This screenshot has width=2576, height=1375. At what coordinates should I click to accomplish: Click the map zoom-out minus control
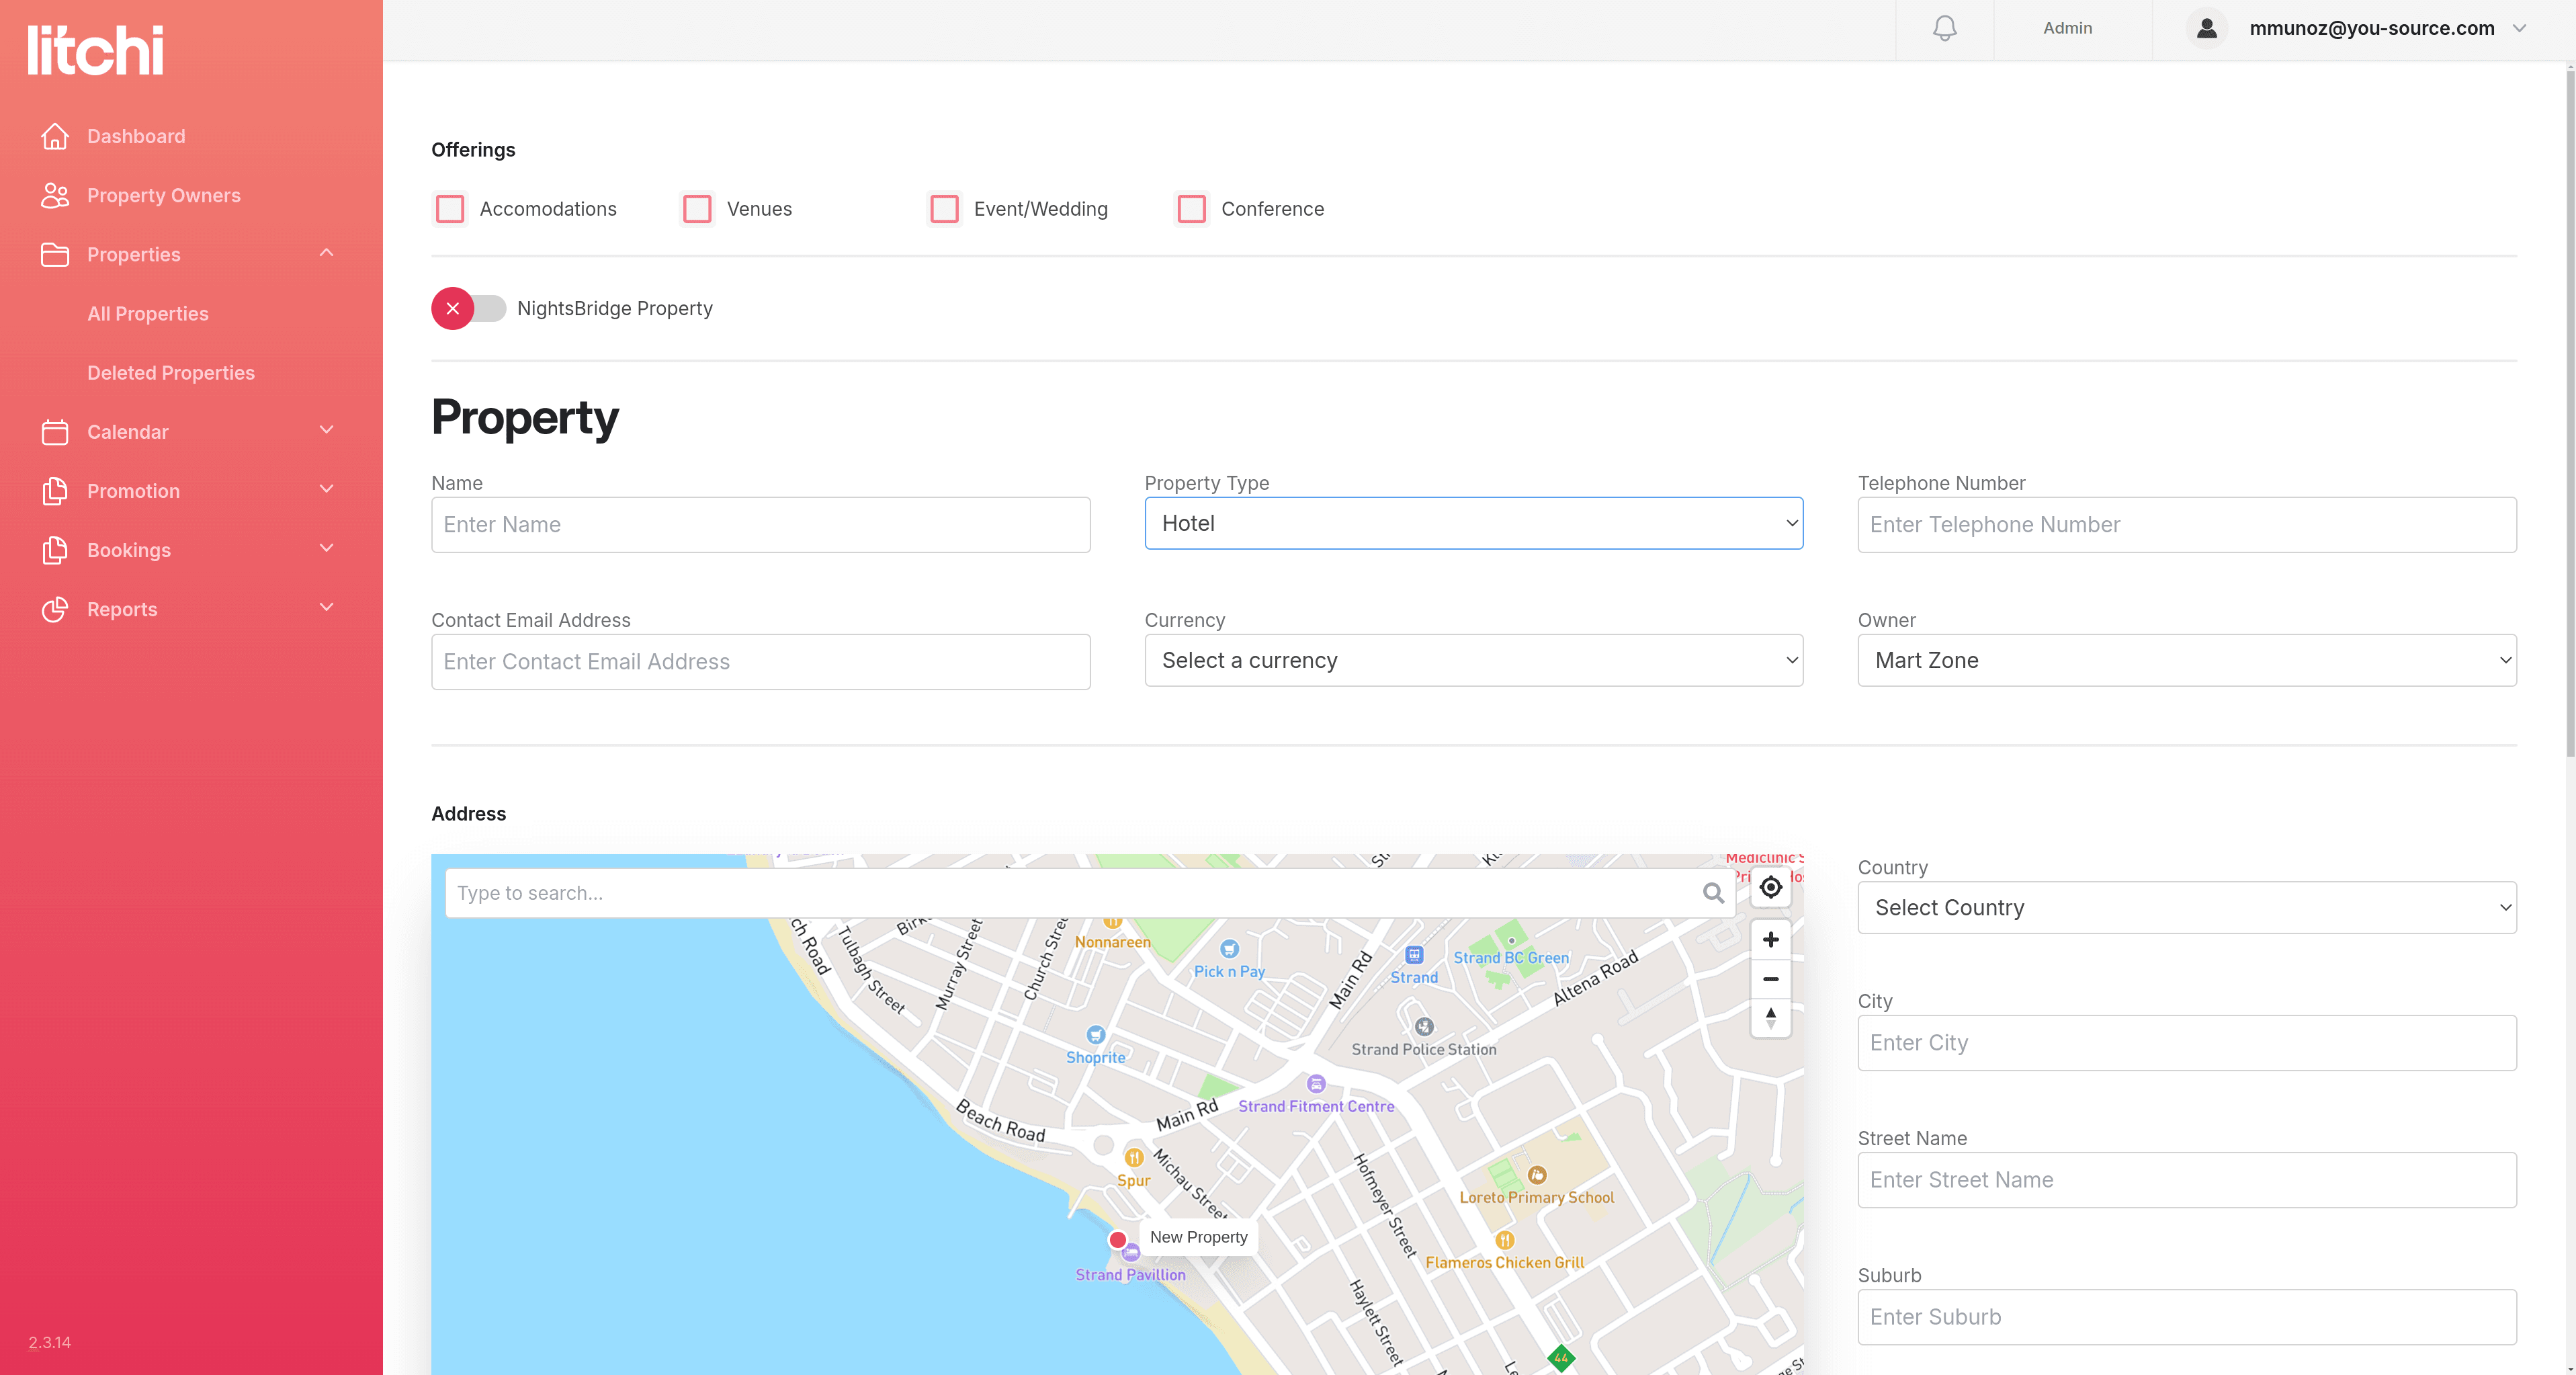(1770, 979)
